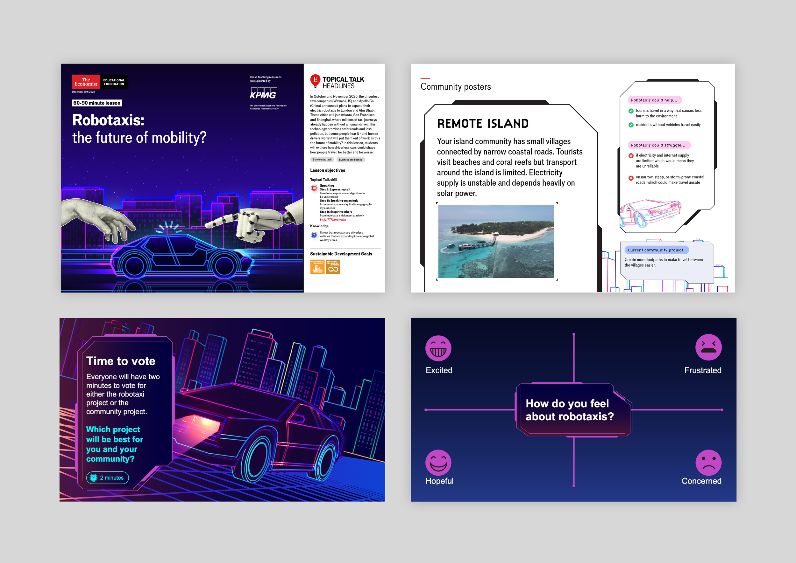Screen dimensions: 796x563
Task: Click the Frustrated face emoji icon
Action: 708,347
